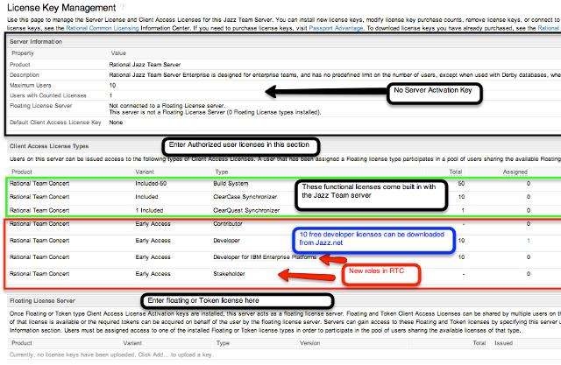Open the Rational Common Licensing link
The width and height of the screenshot is (561, 365).
point(103,28)
